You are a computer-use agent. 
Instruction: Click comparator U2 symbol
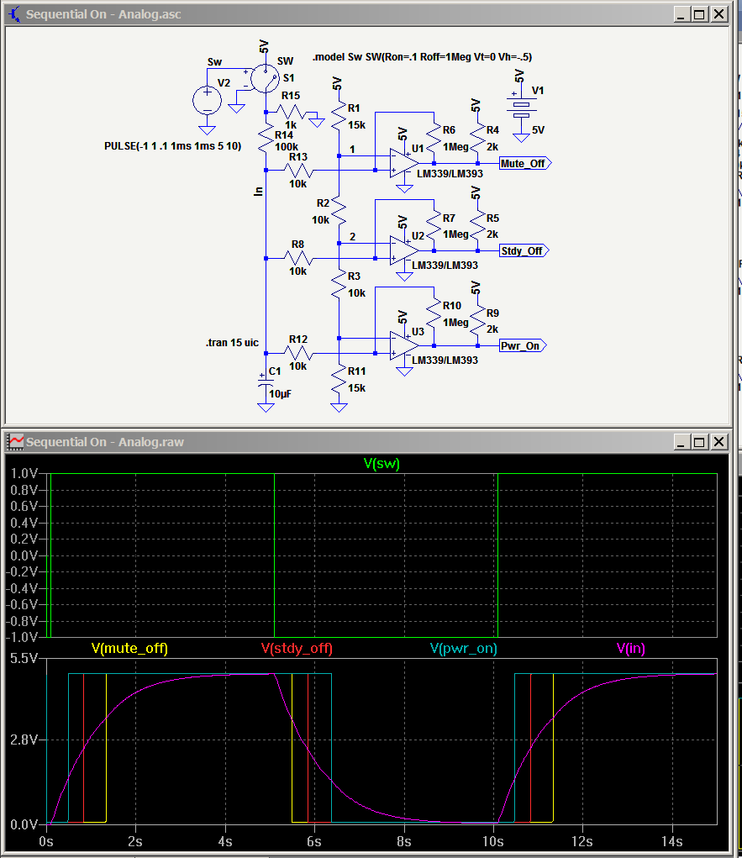[404, 250]
